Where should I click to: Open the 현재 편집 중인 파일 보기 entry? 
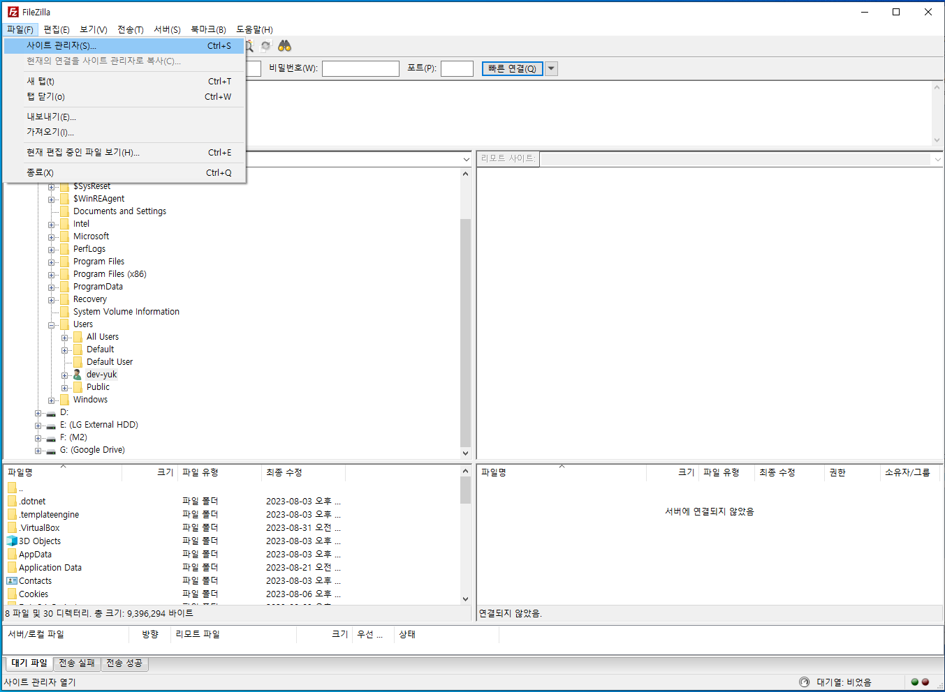(124, 153)
